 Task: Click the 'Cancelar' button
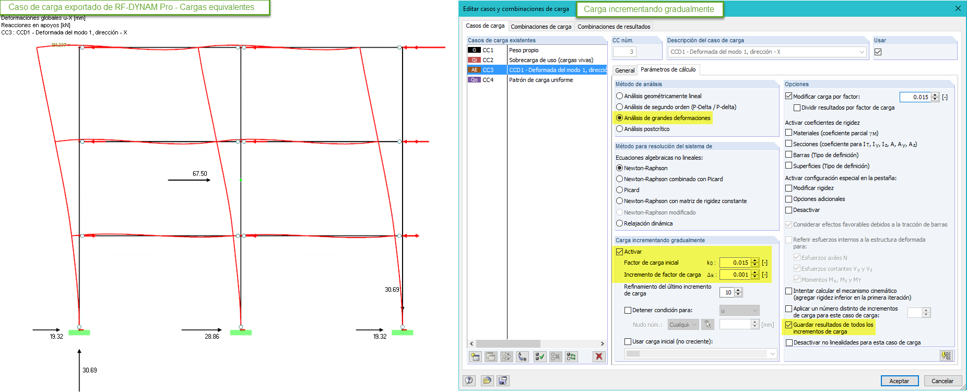tap(942, 381)
